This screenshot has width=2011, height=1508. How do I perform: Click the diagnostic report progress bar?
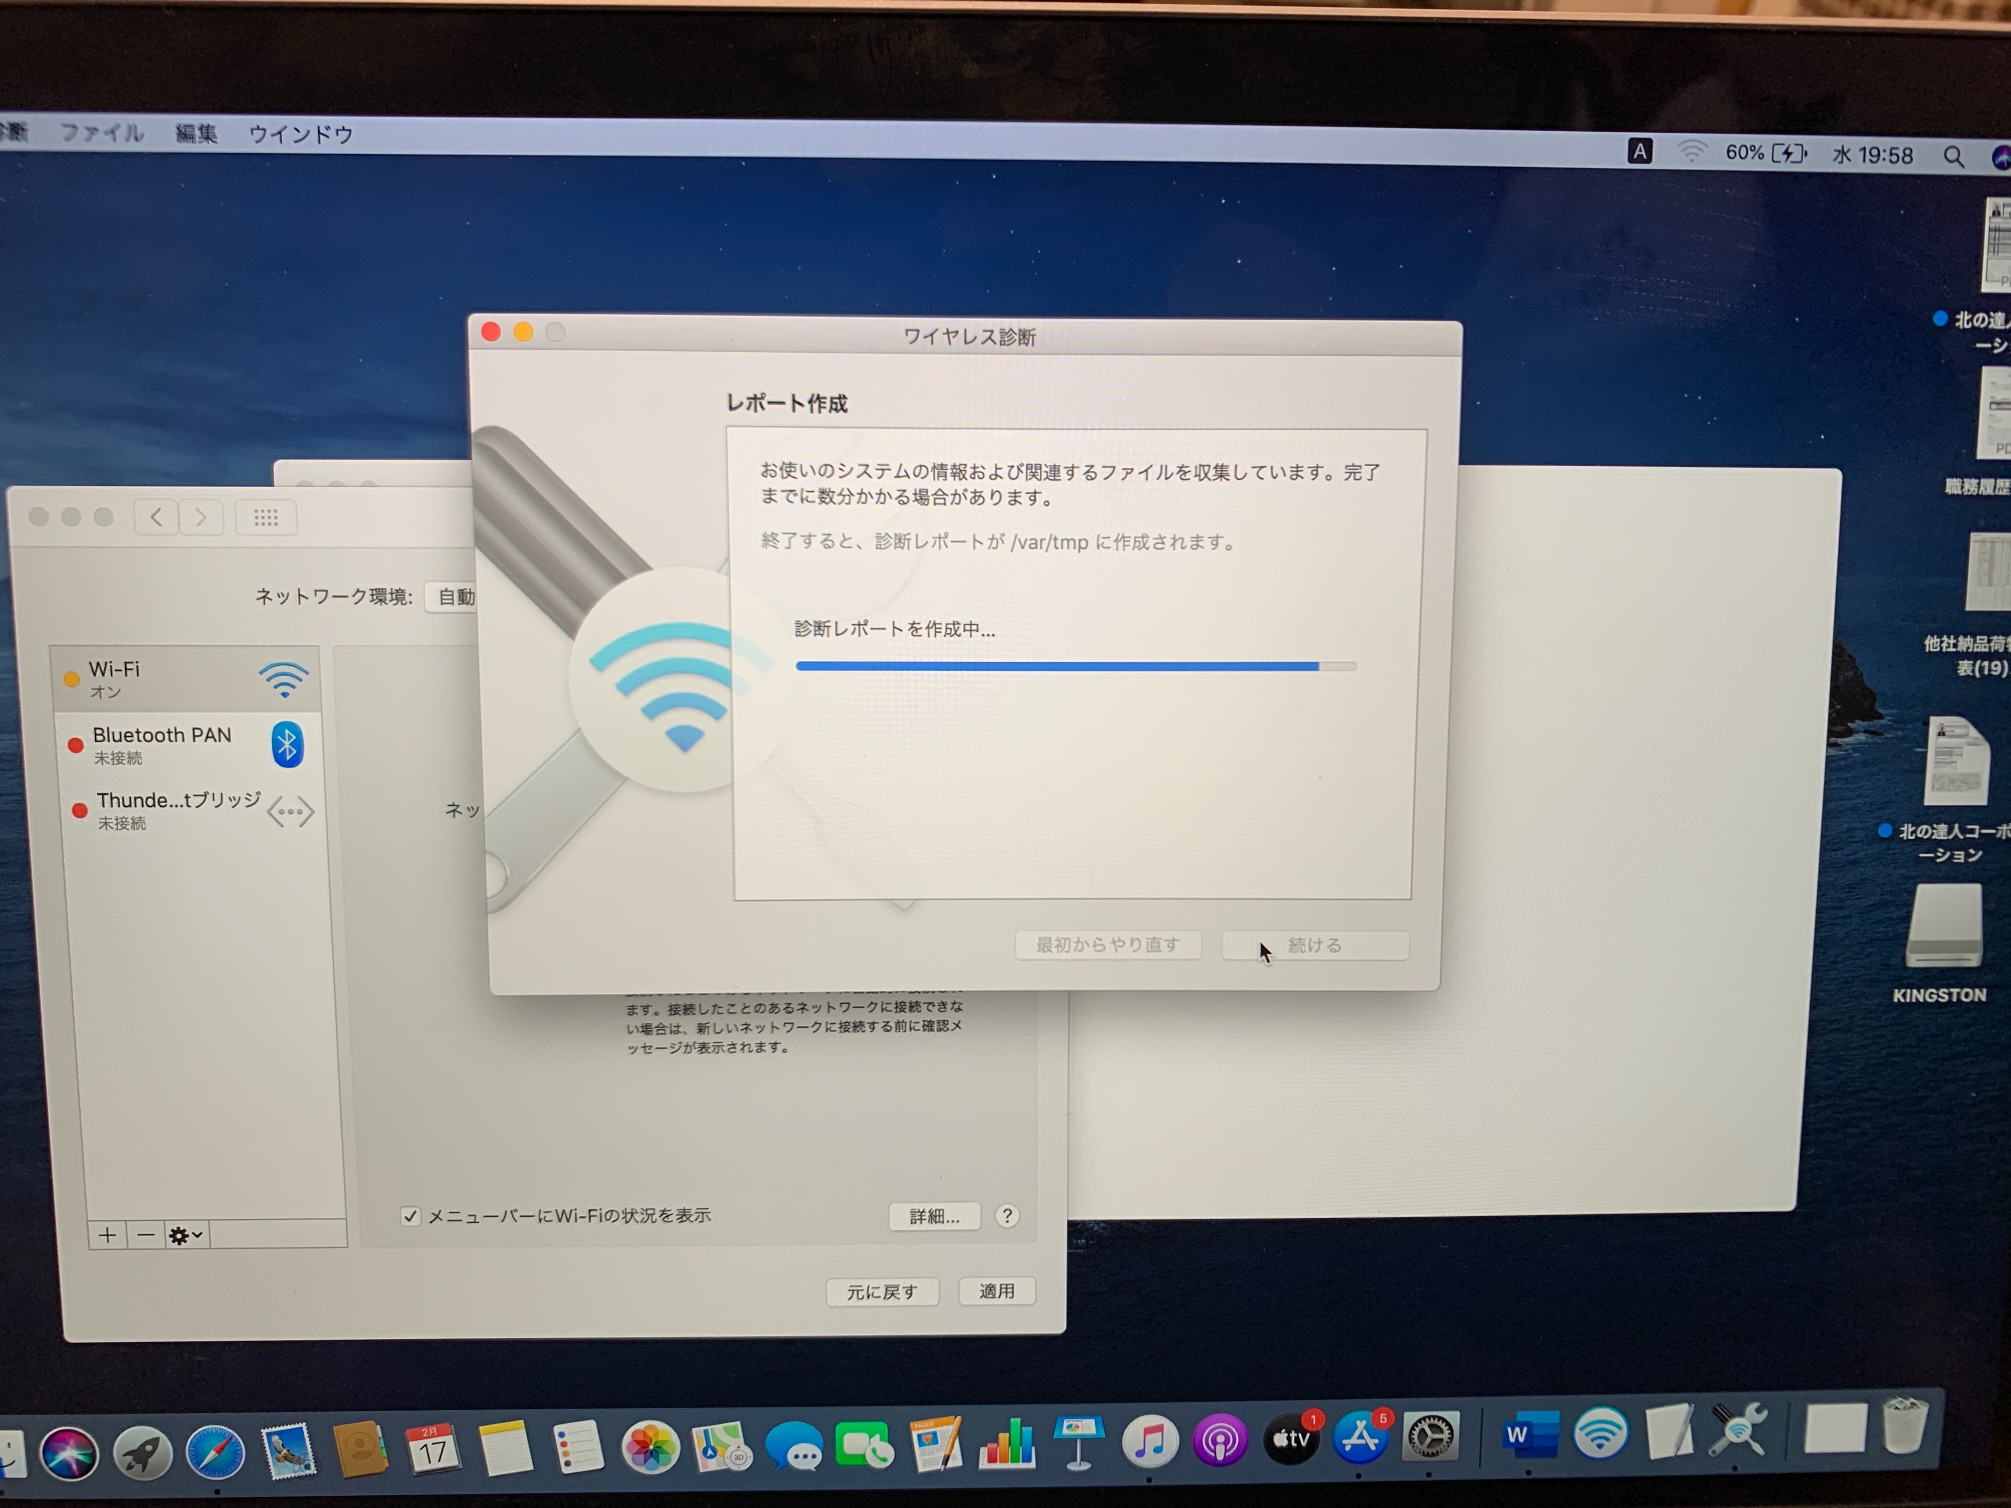coord(1075,666)
